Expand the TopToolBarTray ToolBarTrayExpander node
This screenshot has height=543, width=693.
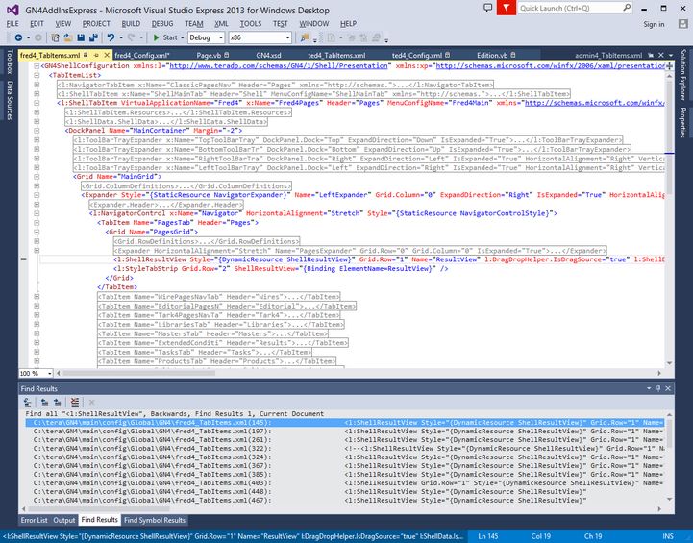pos(37,139)
